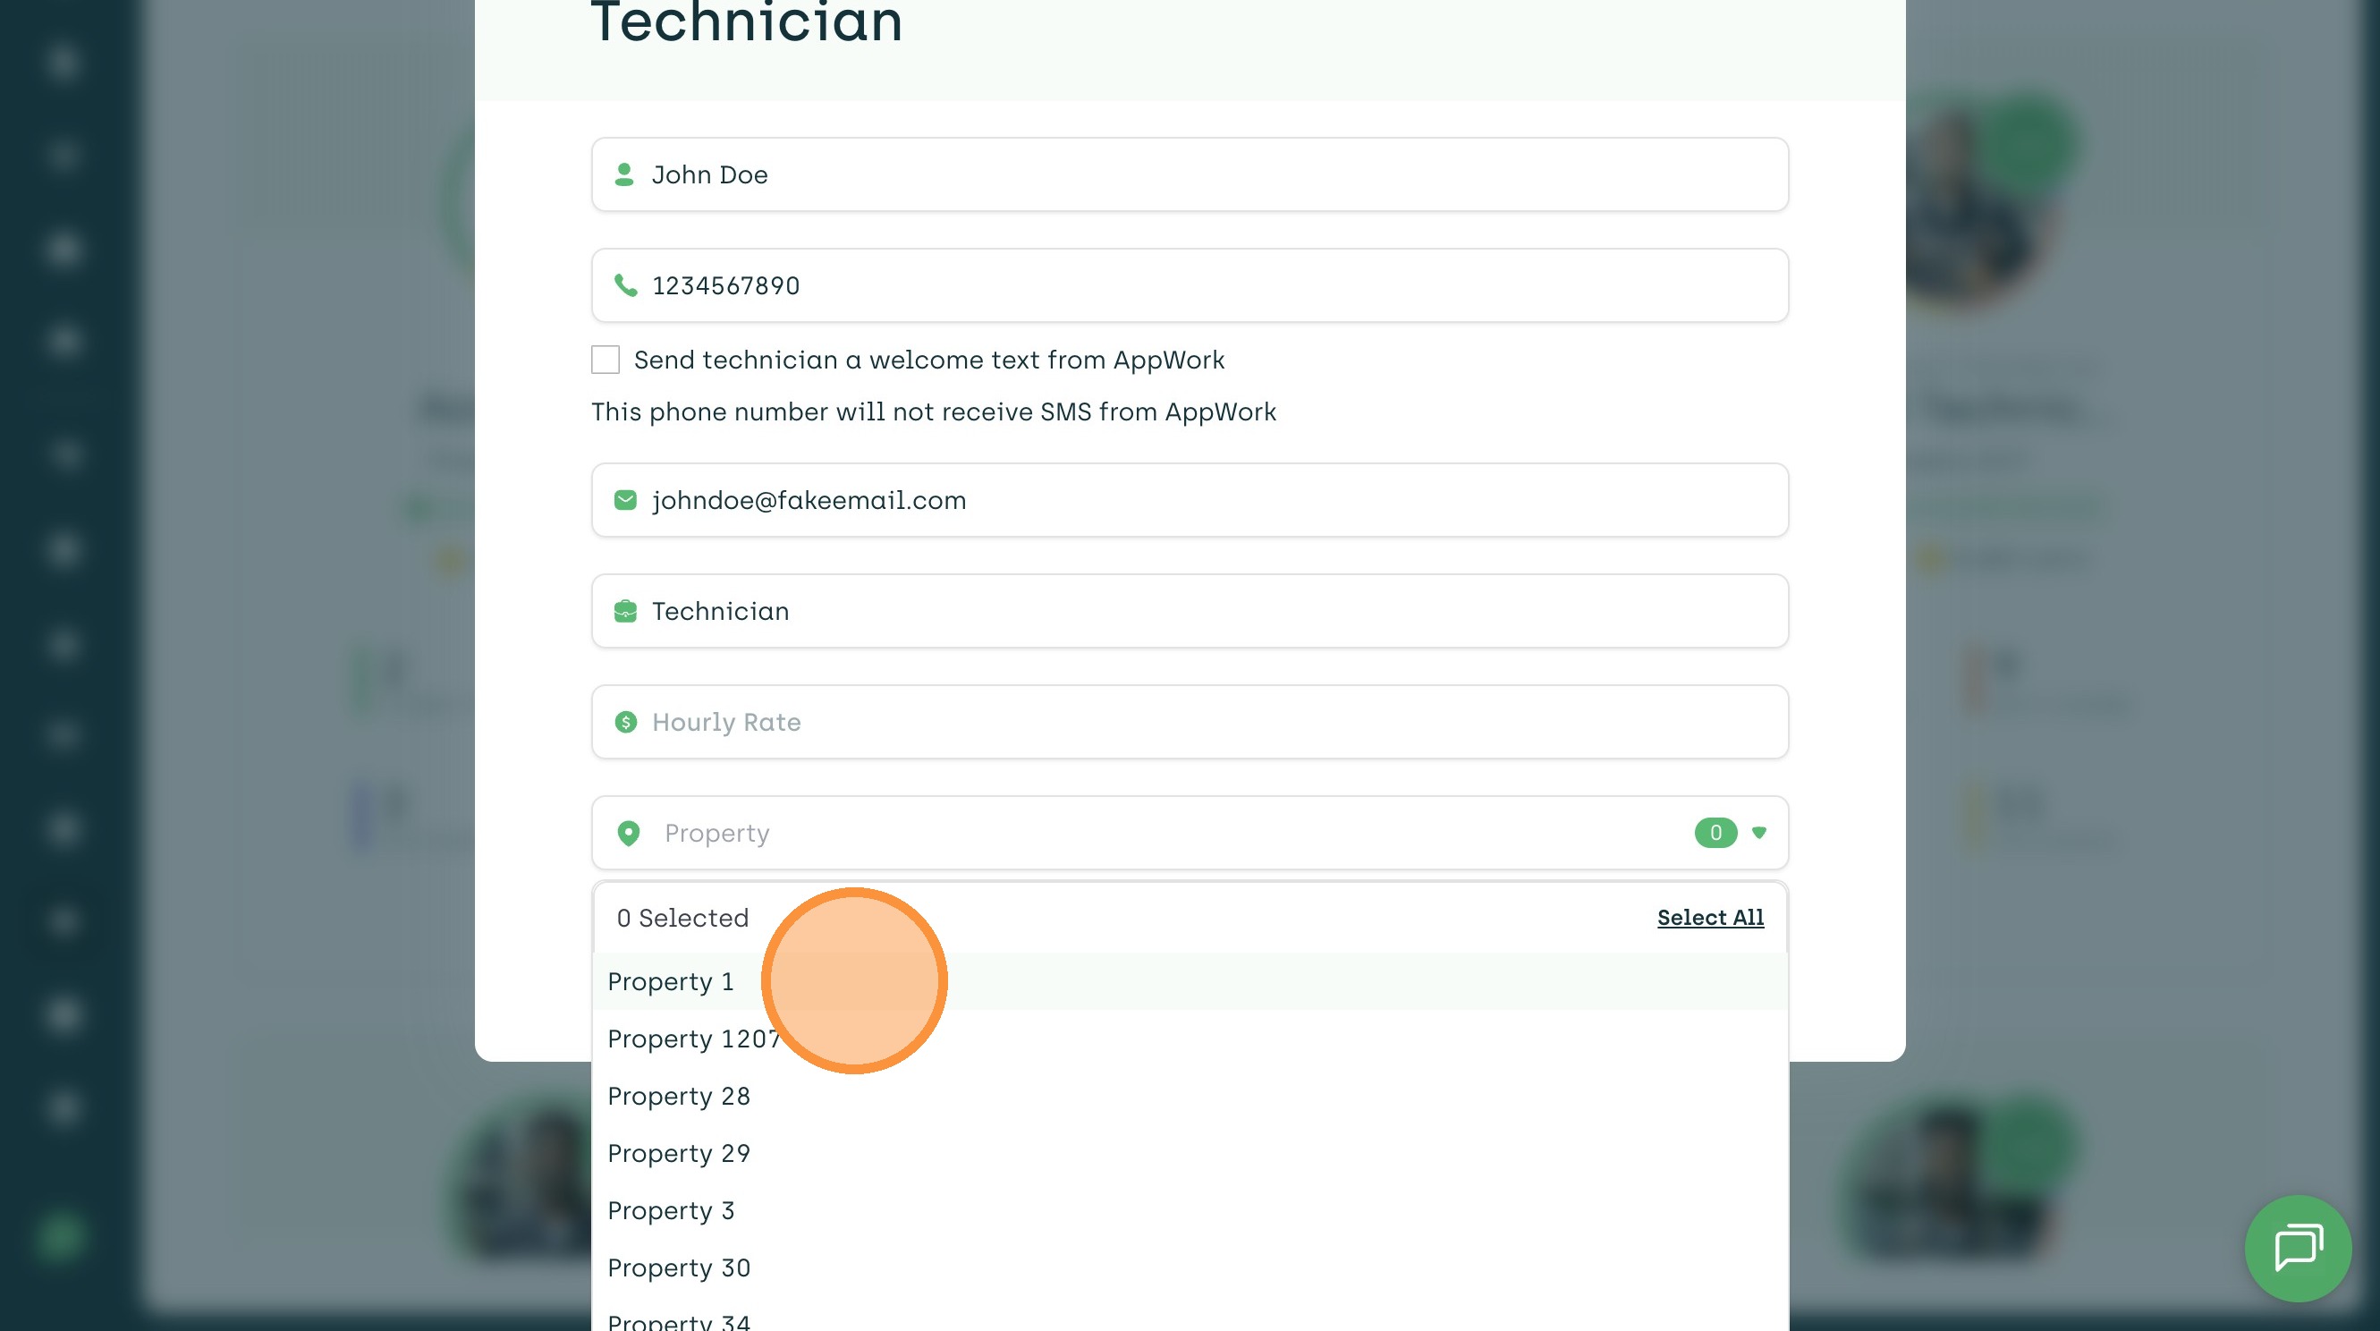Open the chat support widget
The height and width of the screenshot is (1331, 2380).
tap(2297, 1248)
